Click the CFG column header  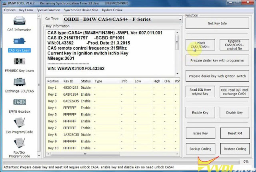point(167,81)
